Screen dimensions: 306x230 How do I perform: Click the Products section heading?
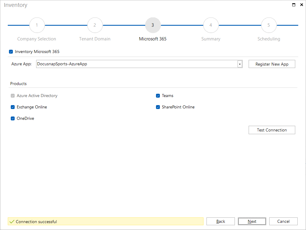click(x=18, y=84)
